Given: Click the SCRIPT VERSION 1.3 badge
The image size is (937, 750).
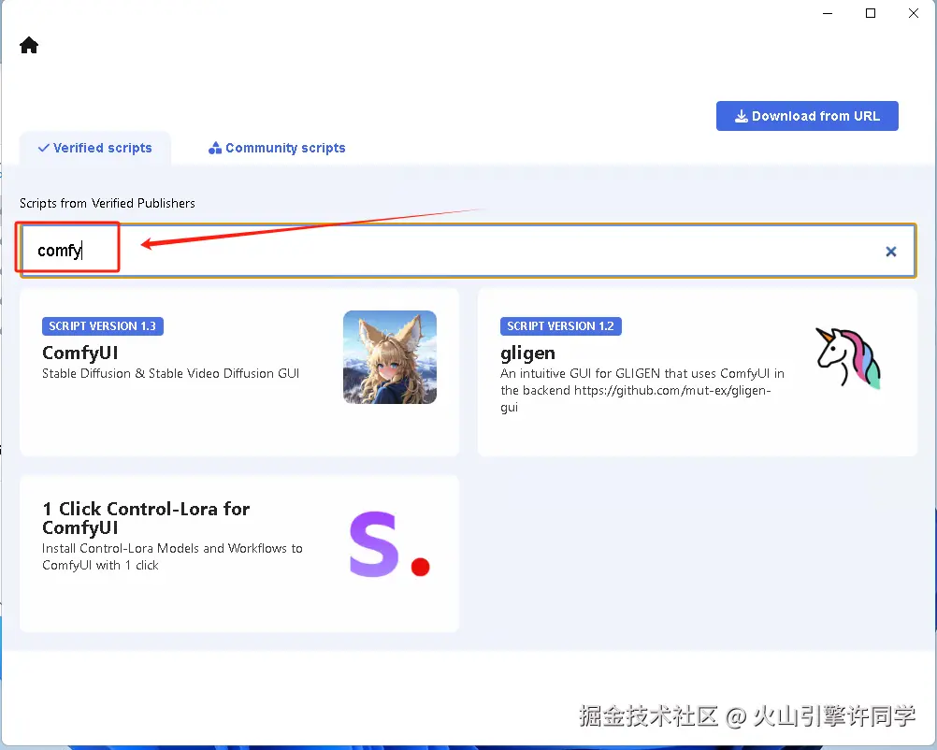Looking at the screenshot, I should coord(102,326).
